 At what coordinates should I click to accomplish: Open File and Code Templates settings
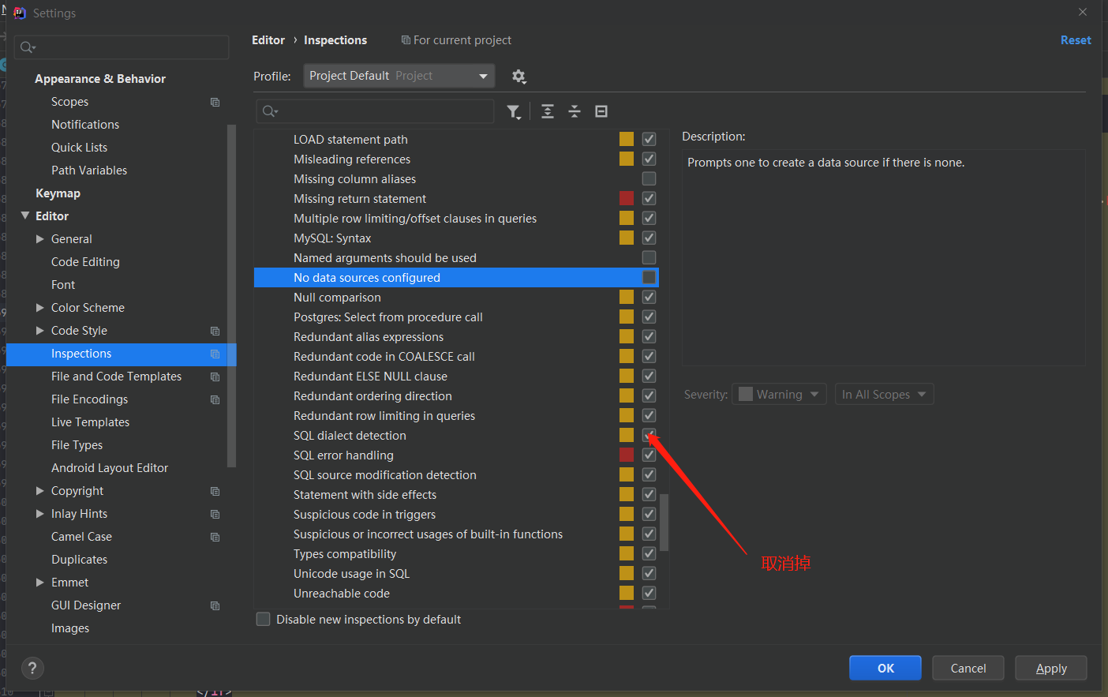coord(116,377)
